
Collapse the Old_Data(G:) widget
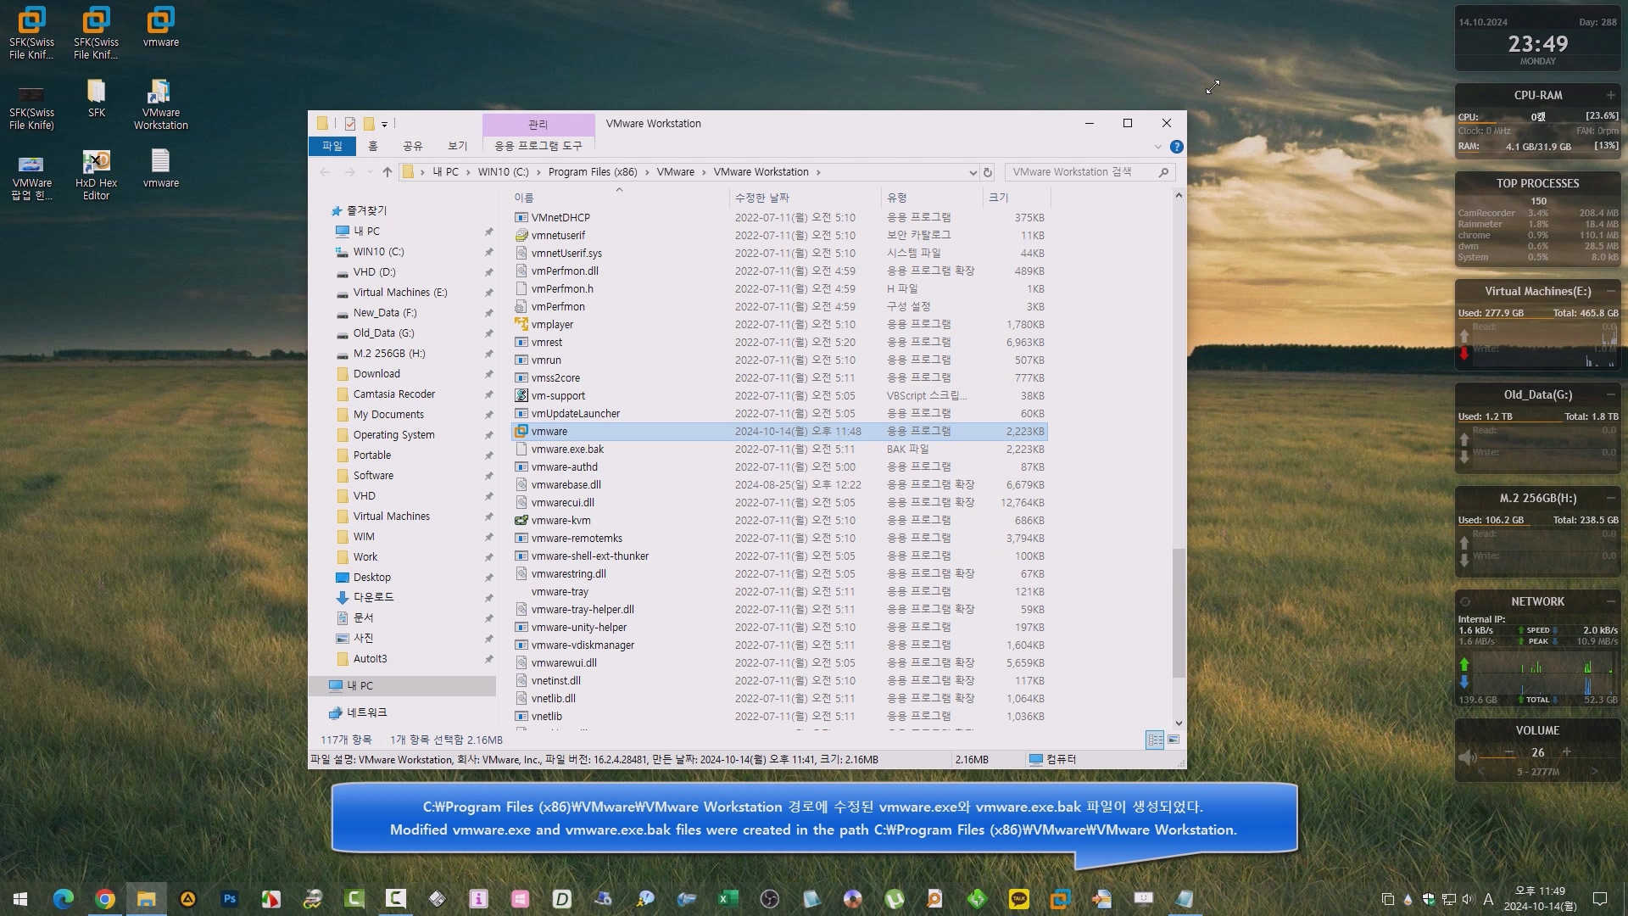[1610, 394]
